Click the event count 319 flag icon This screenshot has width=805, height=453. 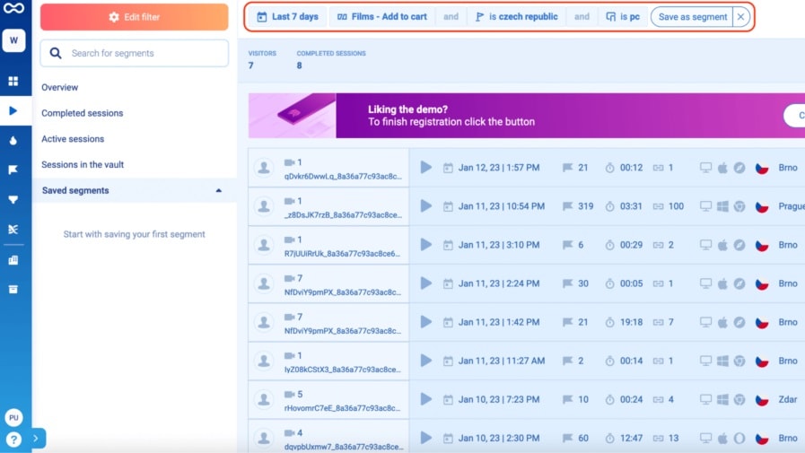[x=567, y=206]
